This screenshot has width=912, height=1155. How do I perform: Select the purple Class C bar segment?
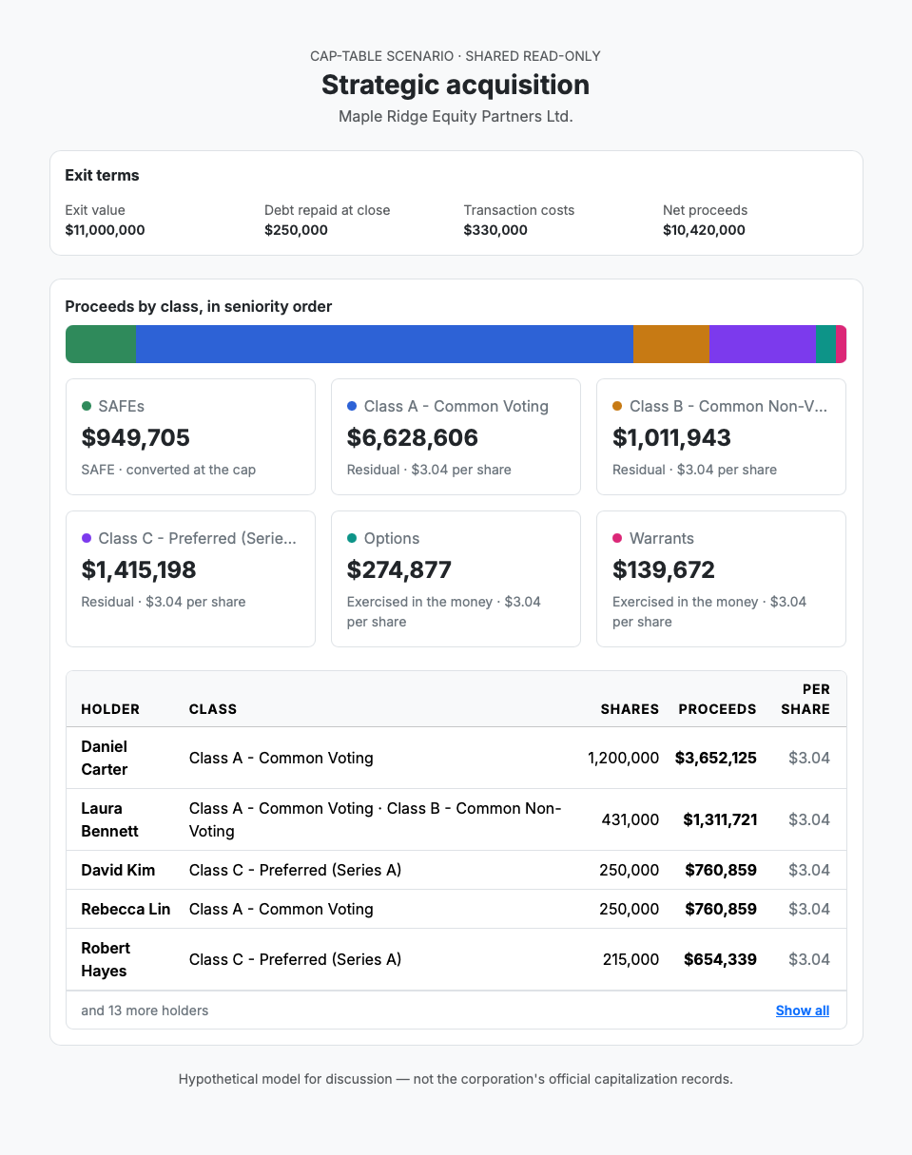pyautogui.click(x=763, y=344)
